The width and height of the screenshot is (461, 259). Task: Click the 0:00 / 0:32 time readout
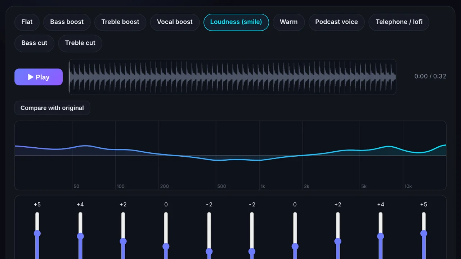430,76
